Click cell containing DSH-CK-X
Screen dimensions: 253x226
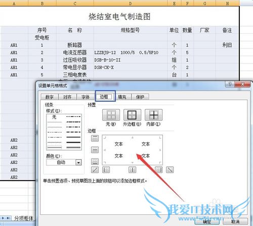tap(131, 67)
